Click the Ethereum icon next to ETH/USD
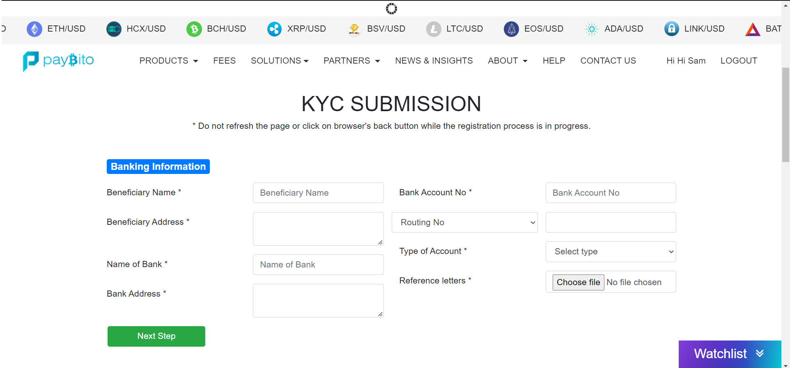The height and width of the screenshot is (368, 790). point(34,29)
